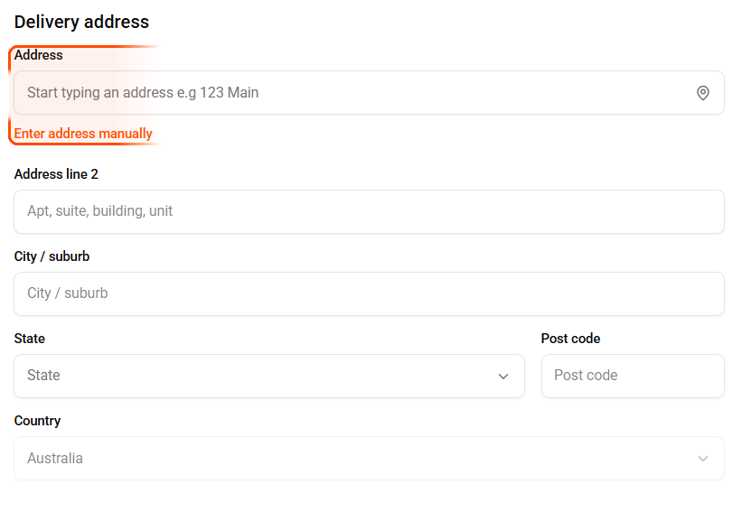This screenshot has width=751, height=512.
Task: Click the 'Post code' label text
Action: (570, 339)
